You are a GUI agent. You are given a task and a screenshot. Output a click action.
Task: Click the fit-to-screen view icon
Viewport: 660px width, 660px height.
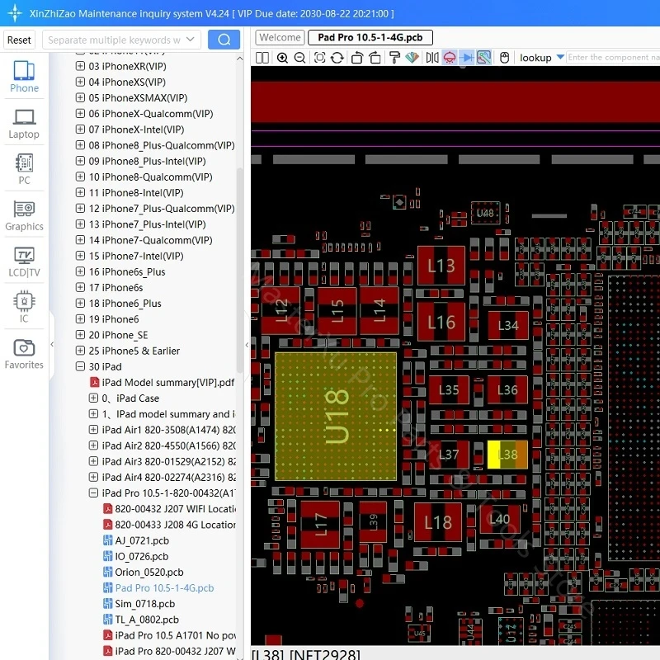[319, 58]
